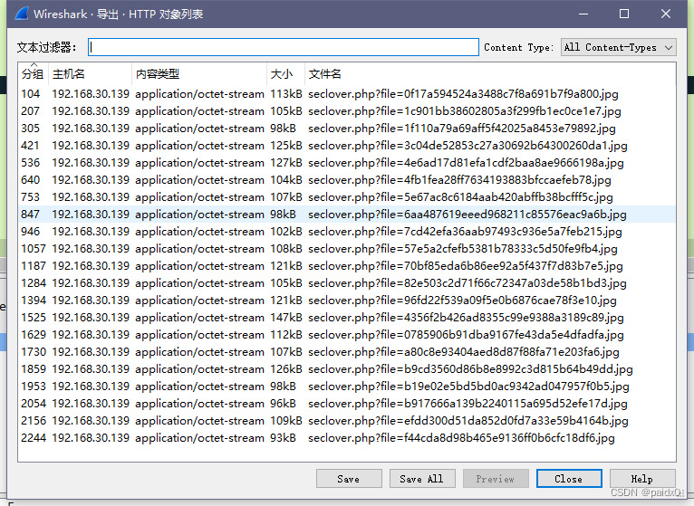Select the highlighted row for packet 847
Viewport: 694px width, 506px height.
347,215
